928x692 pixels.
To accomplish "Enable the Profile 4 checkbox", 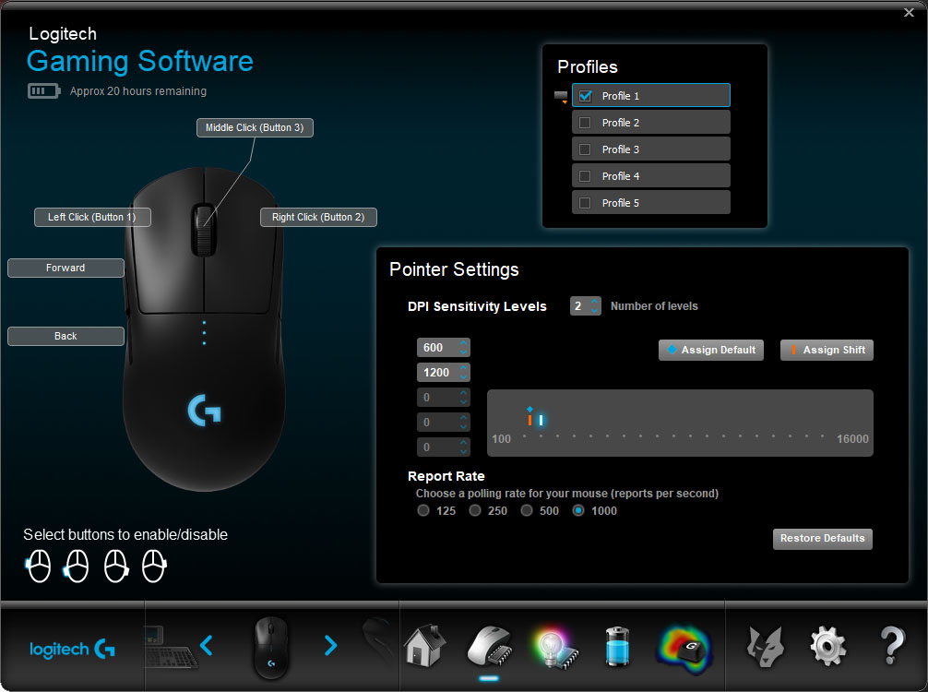I will pos(585,176).
